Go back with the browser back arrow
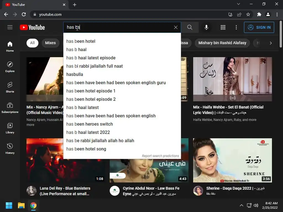This screenshot has height=212, width=283. (x=6, y=14)
